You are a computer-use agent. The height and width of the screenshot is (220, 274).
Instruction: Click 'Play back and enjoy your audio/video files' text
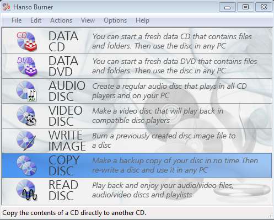(x=163, y=190)
